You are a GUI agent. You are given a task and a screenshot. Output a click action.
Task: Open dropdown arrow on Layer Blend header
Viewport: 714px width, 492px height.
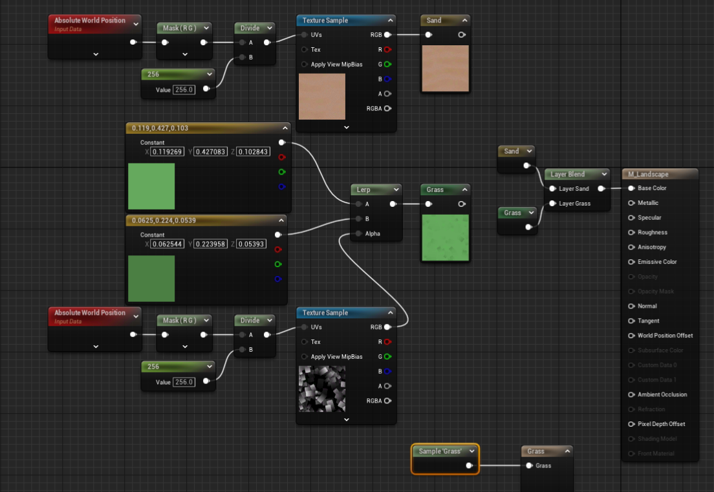[604, 174]
